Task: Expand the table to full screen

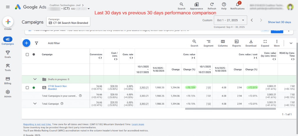Action: tap(265, 43)
